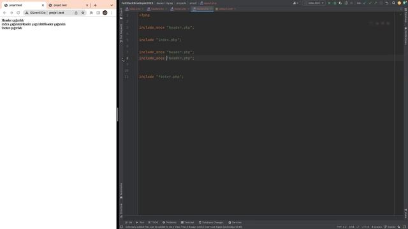Go back in the Chrome browser
Image resolution: width=408 pixels, height=229 pixels.
[4, 13]
